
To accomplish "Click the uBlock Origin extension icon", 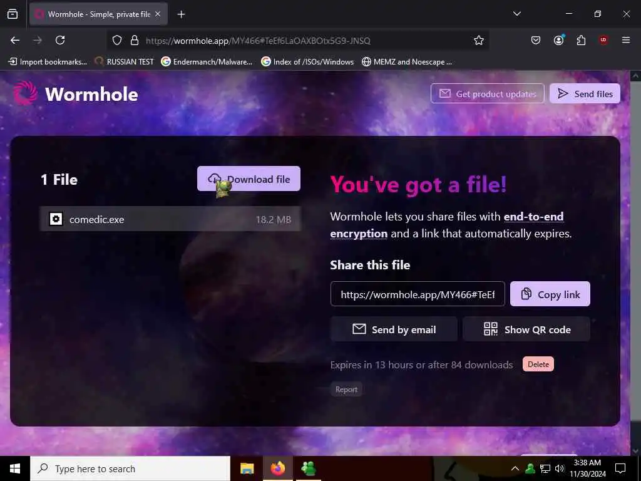I will click(x=603, y=40).
